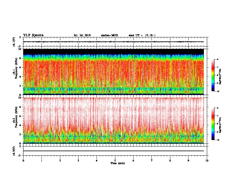Click the "-10" label on ch.2 colorbar
Image resolution: width=233 pixels, height=180 pixels.
[x=218, y=140]
